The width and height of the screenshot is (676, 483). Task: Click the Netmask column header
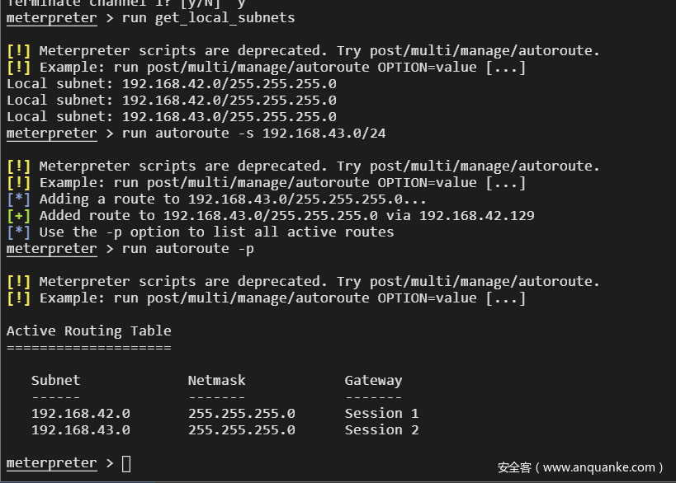tap(216, 381)
